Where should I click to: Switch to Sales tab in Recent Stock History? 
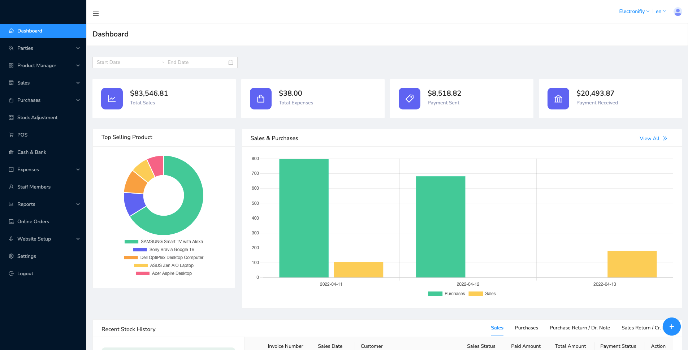click(497, 328)
